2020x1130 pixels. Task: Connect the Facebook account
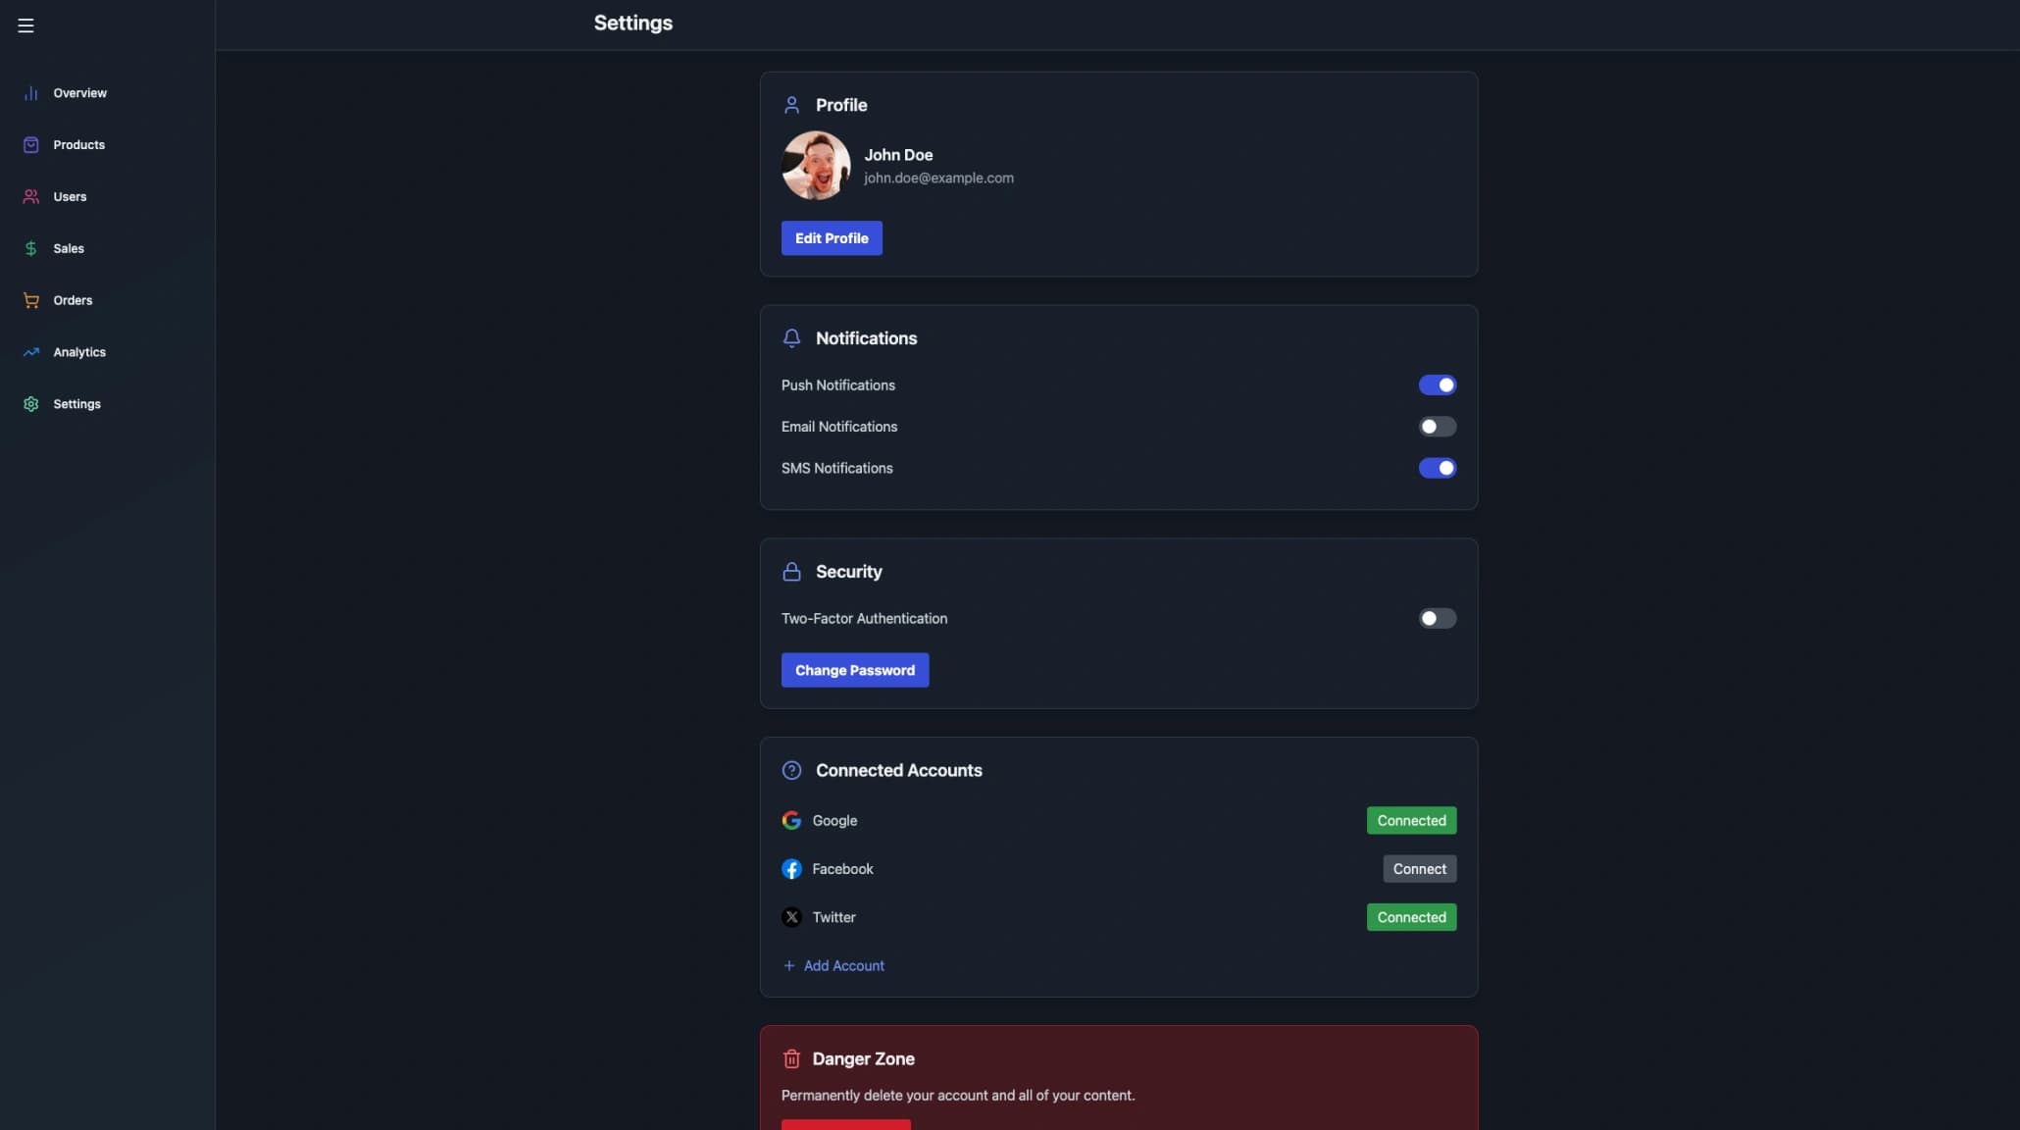pos(1419,868)
